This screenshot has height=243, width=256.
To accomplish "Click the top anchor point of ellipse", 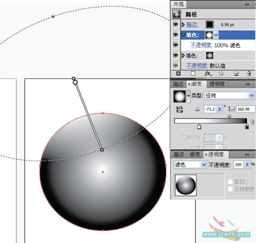I will tap(103, 113).
